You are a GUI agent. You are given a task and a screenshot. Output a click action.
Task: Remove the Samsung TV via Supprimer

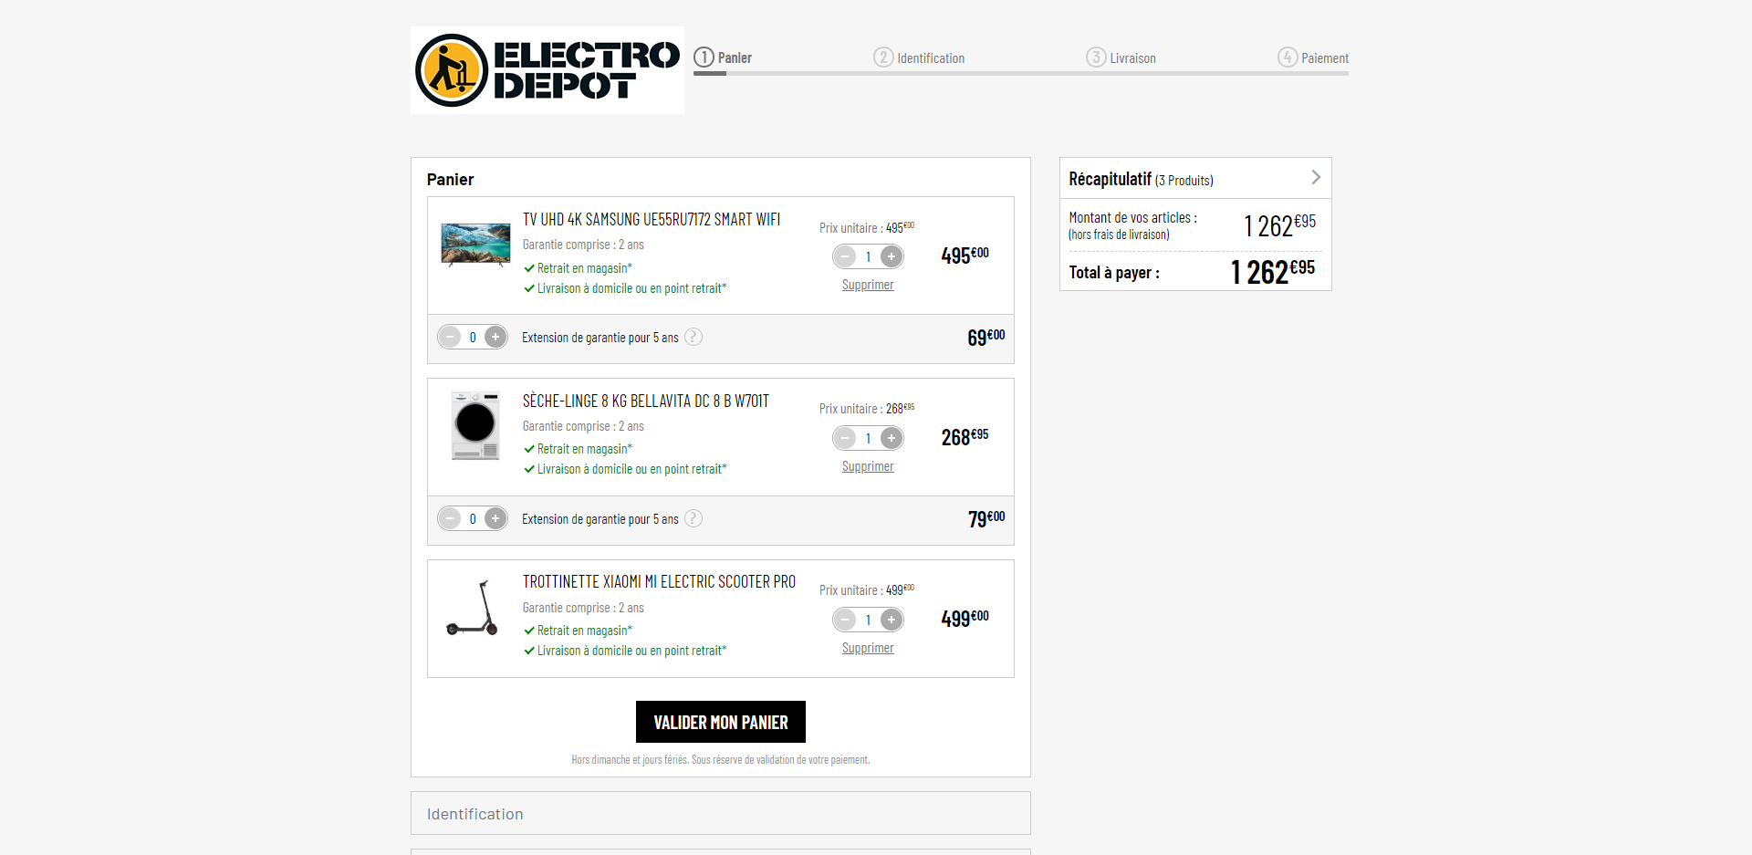coord(868,285)
